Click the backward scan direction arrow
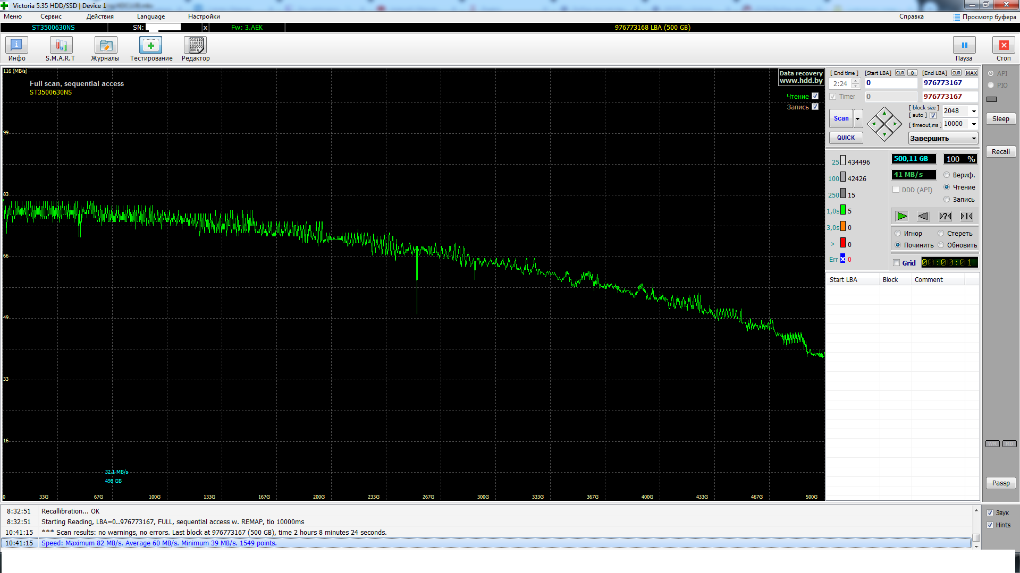1020x573 pixels. tap(923, 216)
